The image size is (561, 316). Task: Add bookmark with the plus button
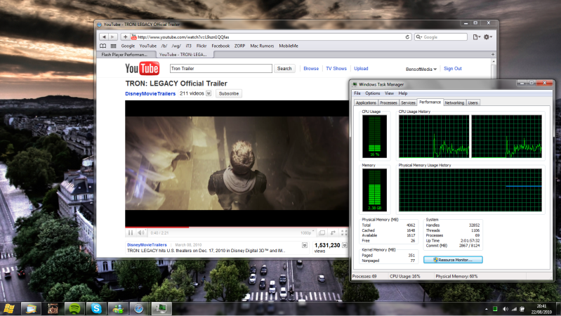[x=125, y=37]
